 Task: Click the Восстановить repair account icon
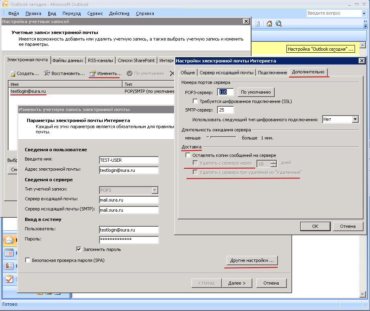[x=47, y=74]
